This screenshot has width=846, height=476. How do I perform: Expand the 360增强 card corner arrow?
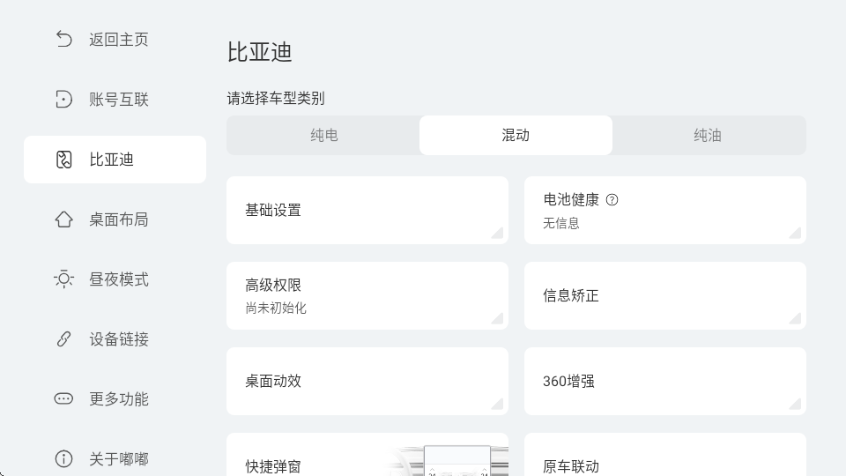[x=796, y=405]
